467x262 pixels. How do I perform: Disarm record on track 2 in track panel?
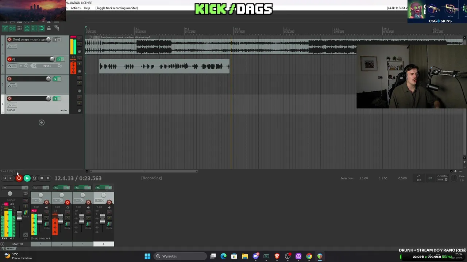[9, 59]
